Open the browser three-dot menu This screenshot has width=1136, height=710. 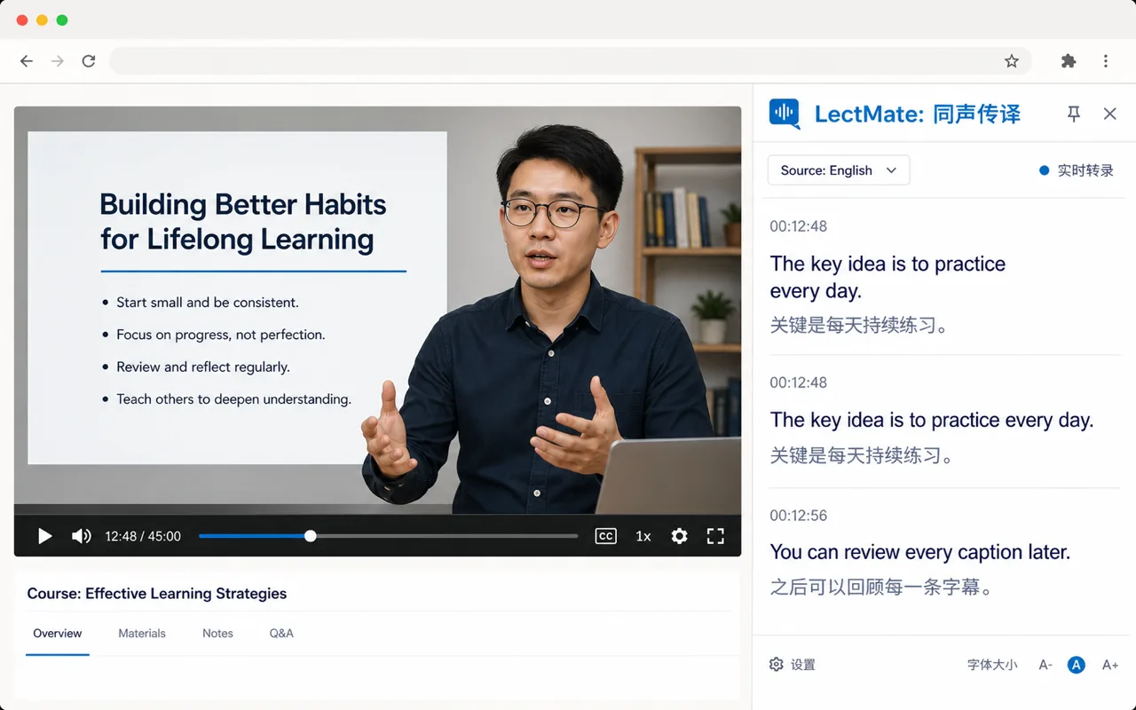1106,61
